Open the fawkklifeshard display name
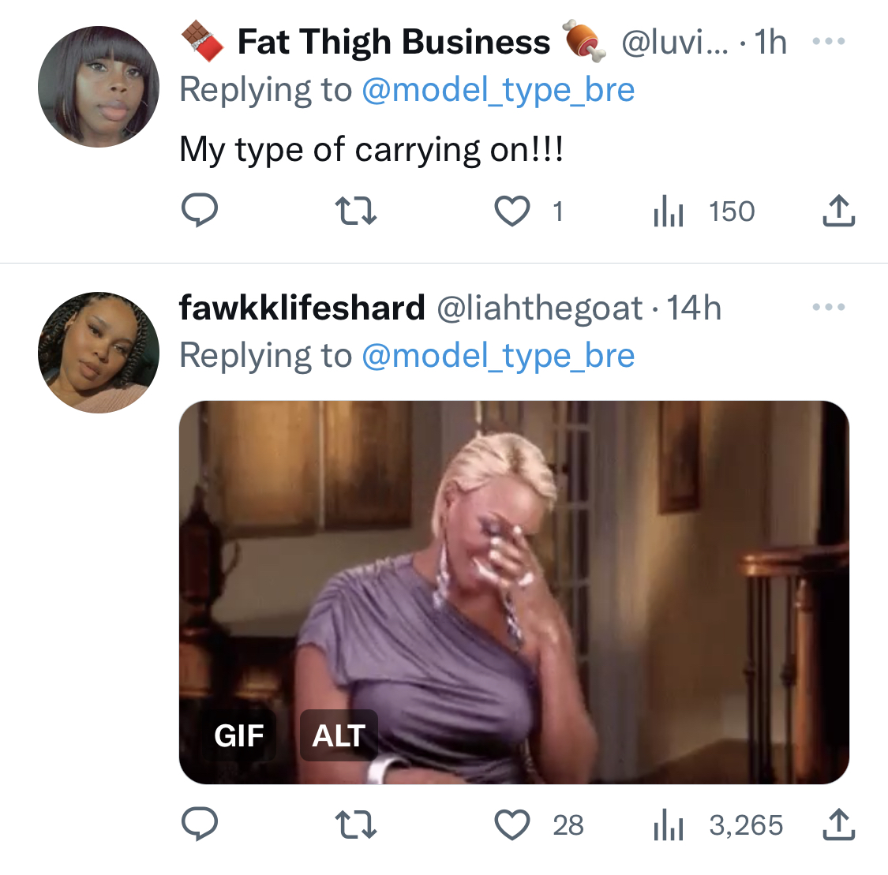 point(302,308)
